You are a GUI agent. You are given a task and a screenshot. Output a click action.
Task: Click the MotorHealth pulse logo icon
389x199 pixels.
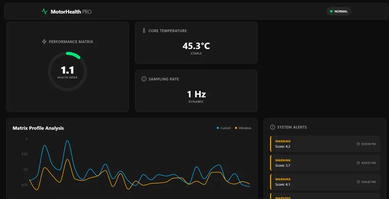(45, 11)
